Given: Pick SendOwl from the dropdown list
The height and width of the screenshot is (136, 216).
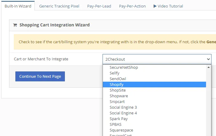Looking at the screenshot, I should pos(154,79).
